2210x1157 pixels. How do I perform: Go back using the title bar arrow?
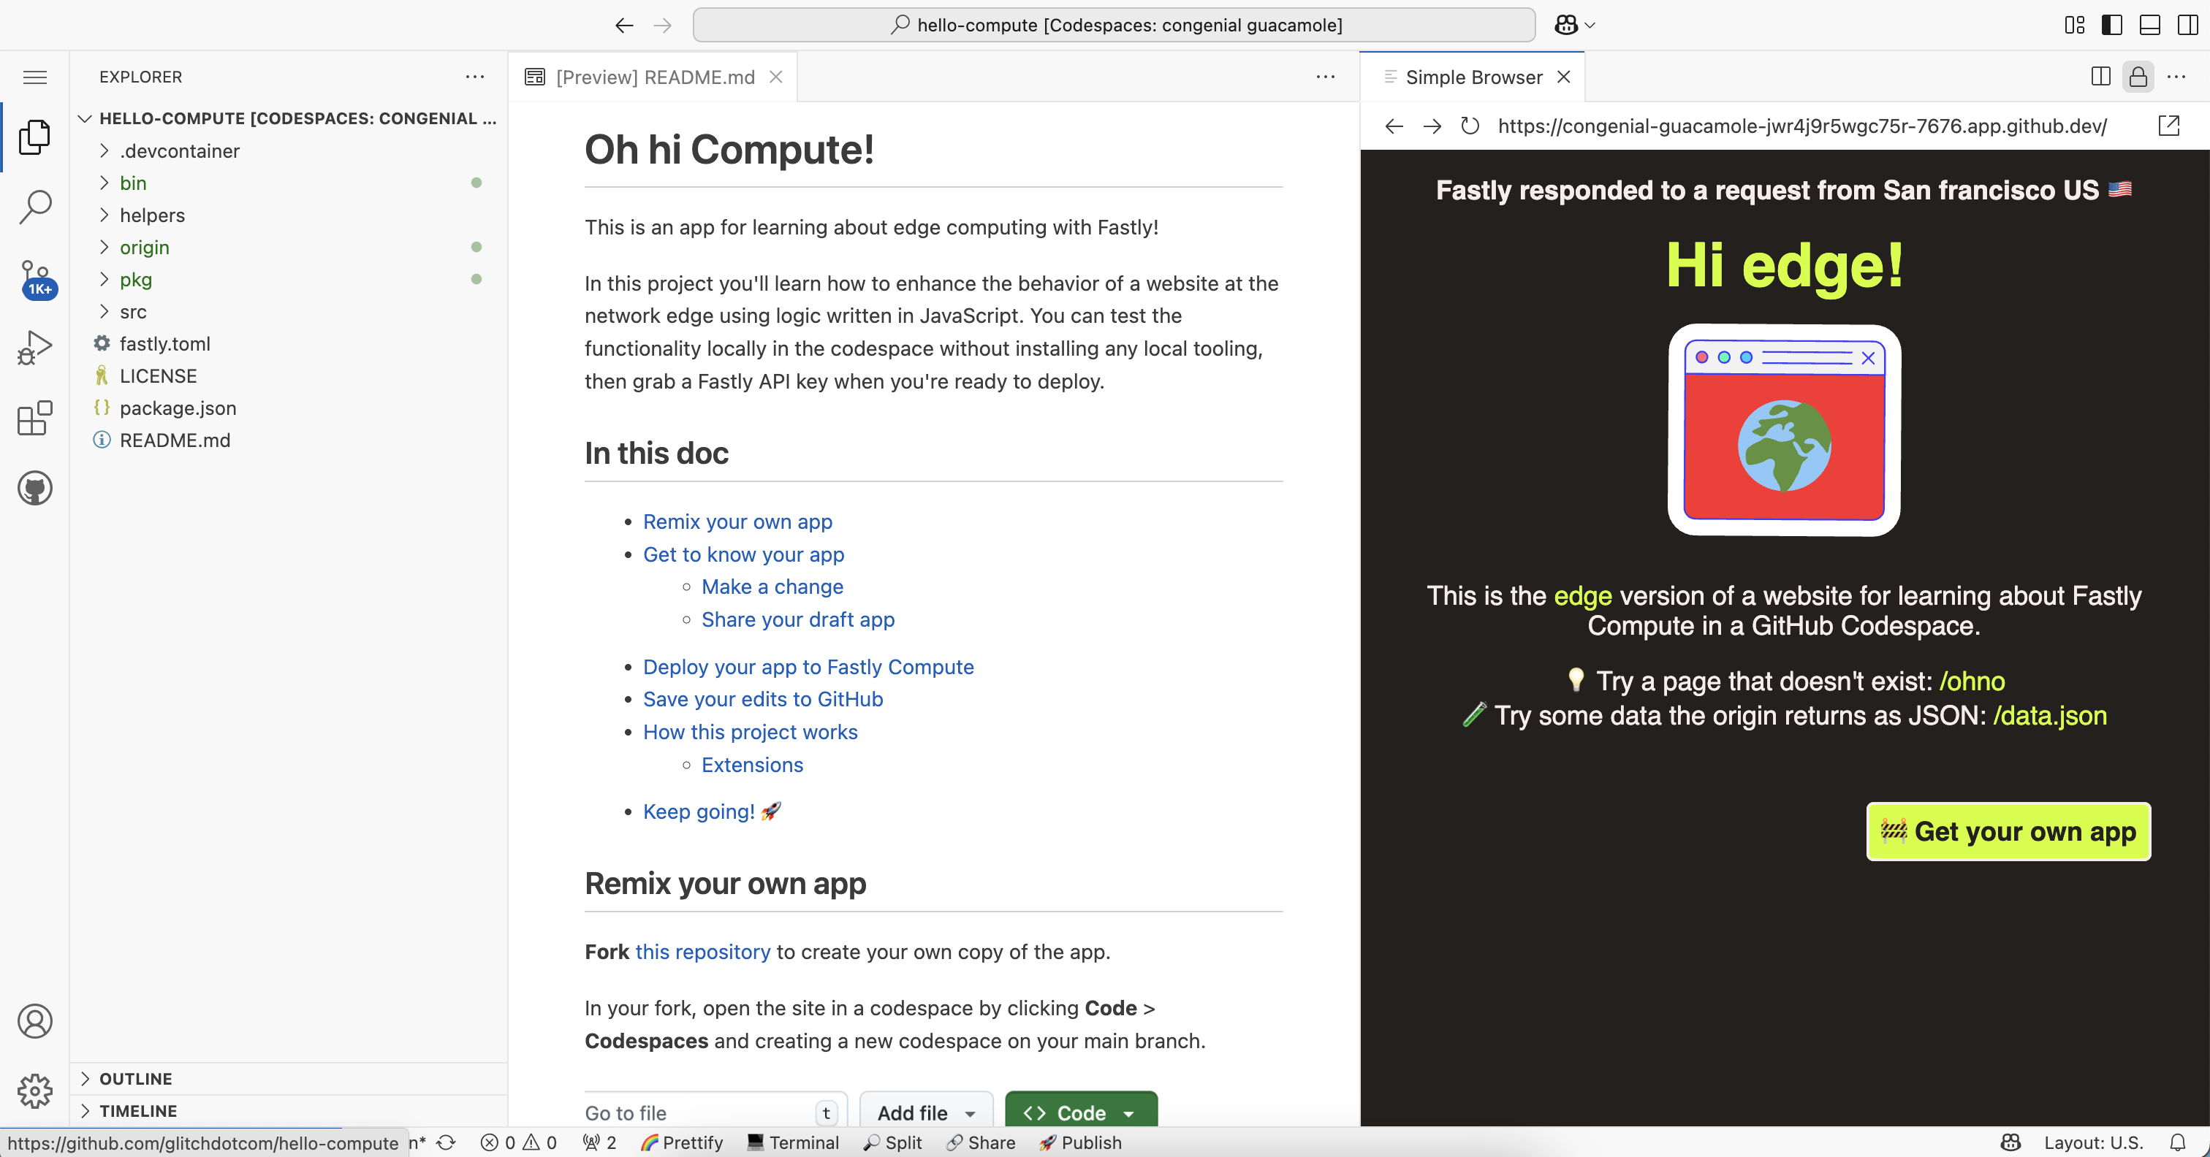click(x=623, y=26)
